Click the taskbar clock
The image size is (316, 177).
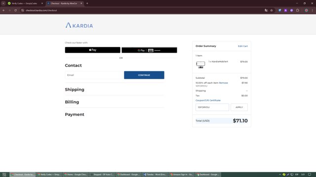303,175
